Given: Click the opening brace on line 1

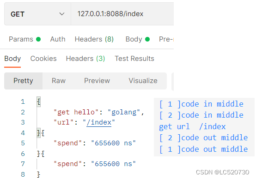Looking at the screenshot, I should tap(39, 102).
